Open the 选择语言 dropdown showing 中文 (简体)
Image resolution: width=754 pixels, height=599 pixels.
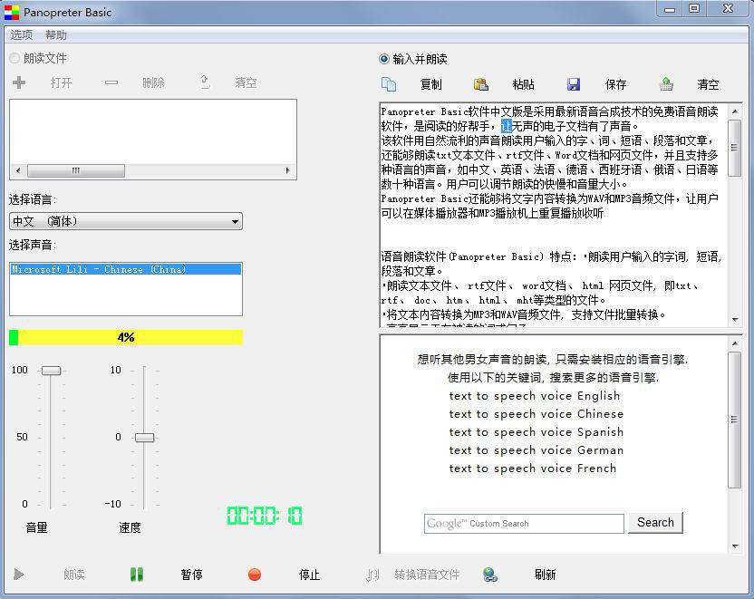coord(125,221)
